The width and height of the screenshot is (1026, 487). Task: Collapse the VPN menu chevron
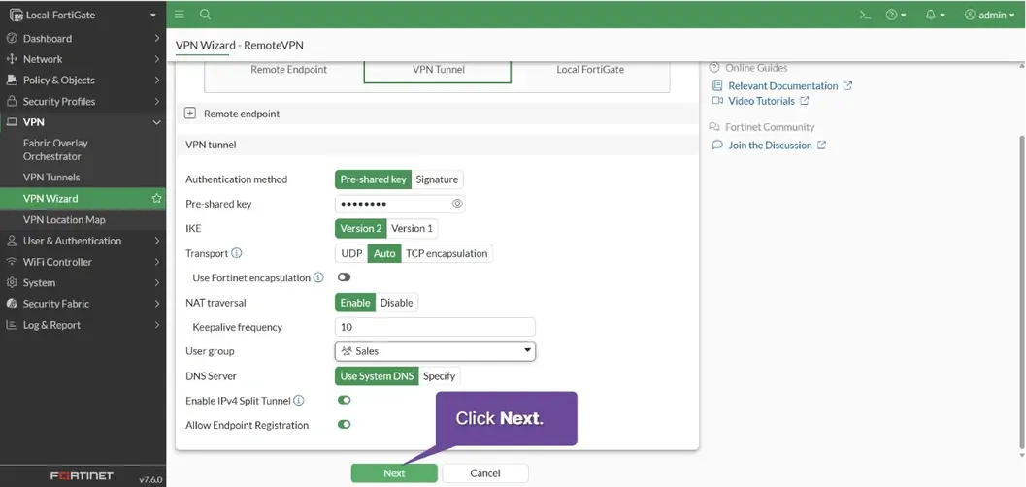[157, 122]
